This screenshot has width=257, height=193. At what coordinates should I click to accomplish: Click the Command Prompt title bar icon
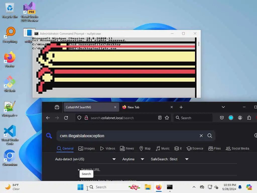click(36, 34)
